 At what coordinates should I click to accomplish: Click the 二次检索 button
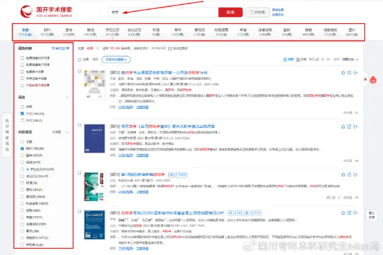tap(256, 12)
